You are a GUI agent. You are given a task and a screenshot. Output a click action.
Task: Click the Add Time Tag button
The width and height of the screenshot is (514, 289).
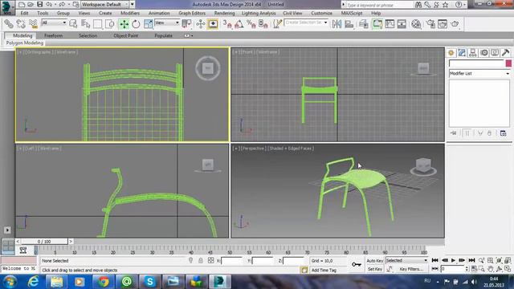point(324,270)
